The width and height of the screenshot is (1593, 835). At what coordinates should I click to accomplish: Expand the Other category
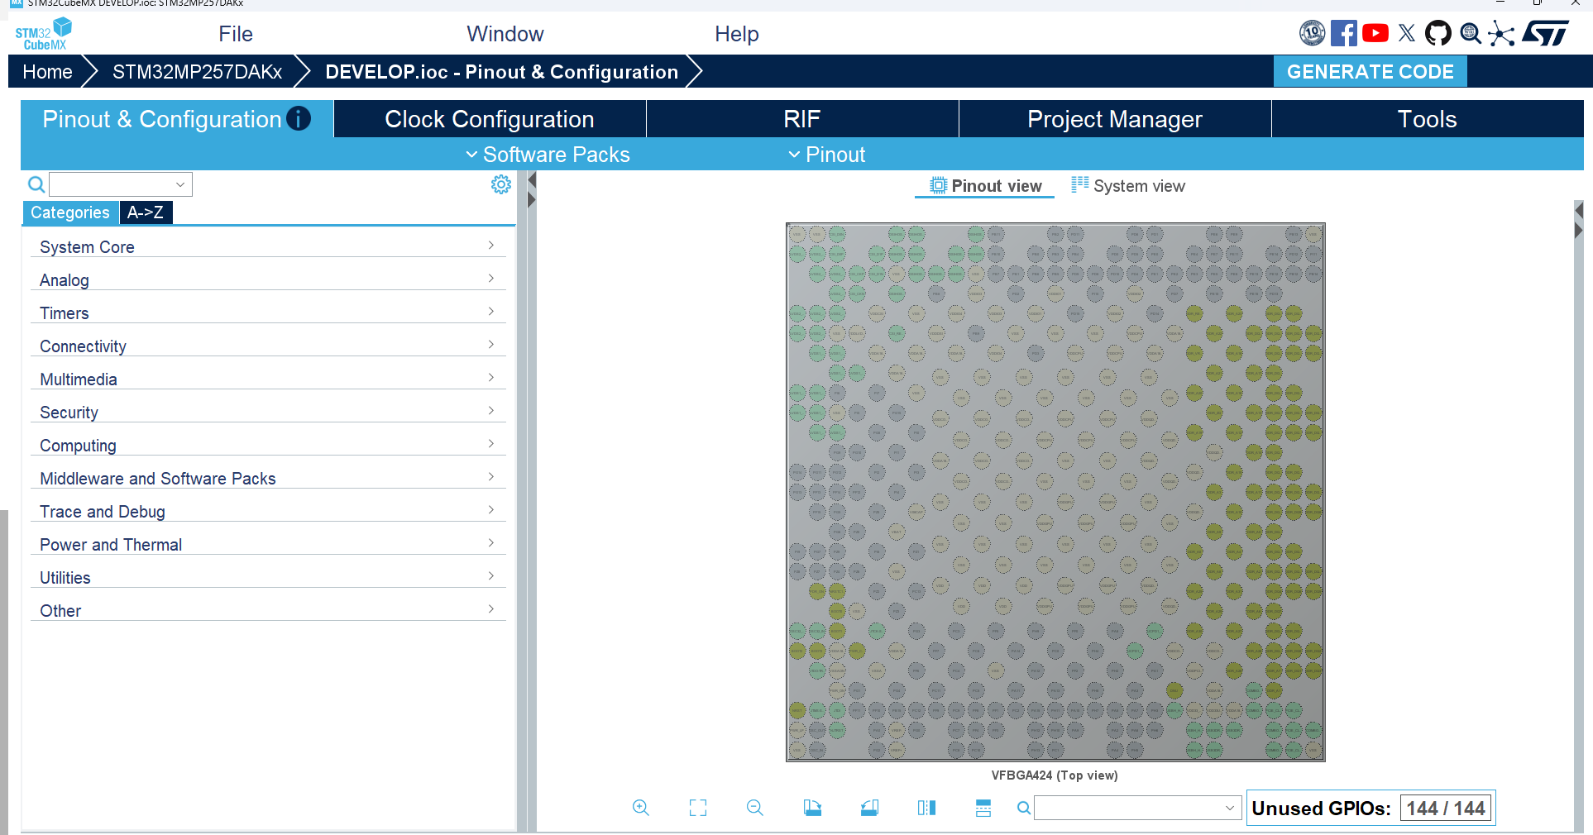coord(268,610)
